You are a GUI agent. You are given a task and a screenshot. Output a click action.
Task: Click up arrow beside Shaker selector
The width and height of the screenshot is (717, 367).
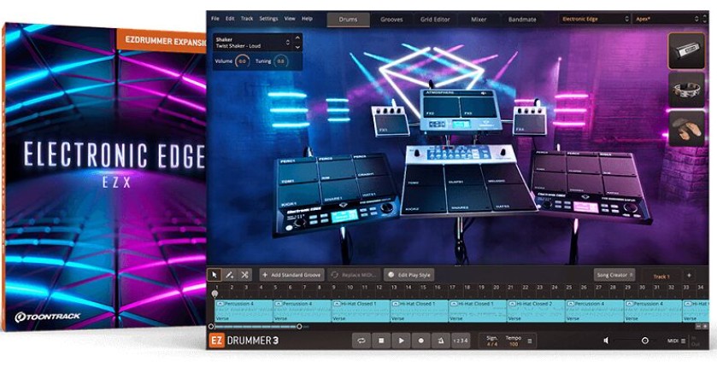pos(297,38)
